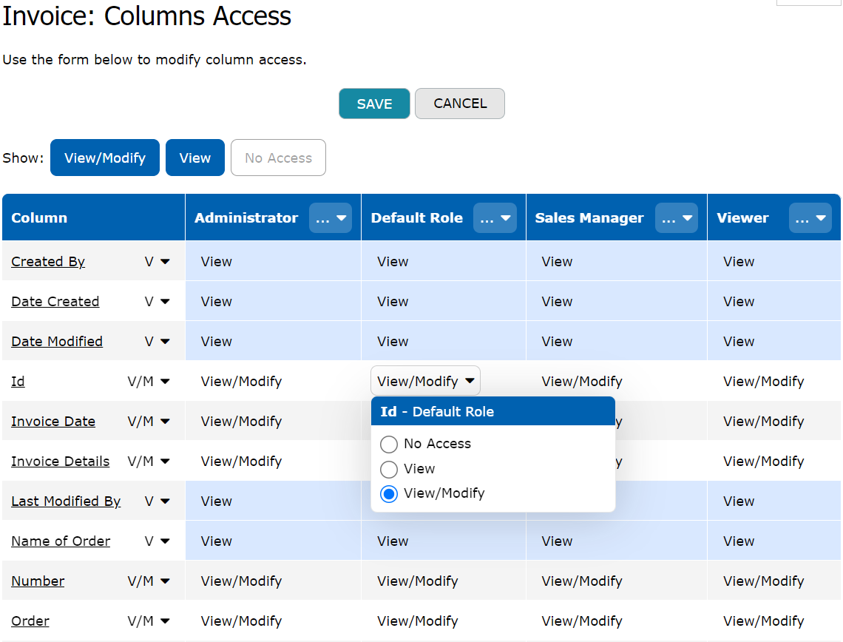Expand the Date Modified row access dropdown
The width and height of the screenshot is (843, 642).
[x=157, y=342]
